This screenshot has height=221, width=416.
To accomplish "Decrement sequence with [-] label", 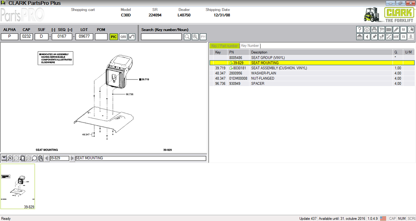I will pos(53,30).
